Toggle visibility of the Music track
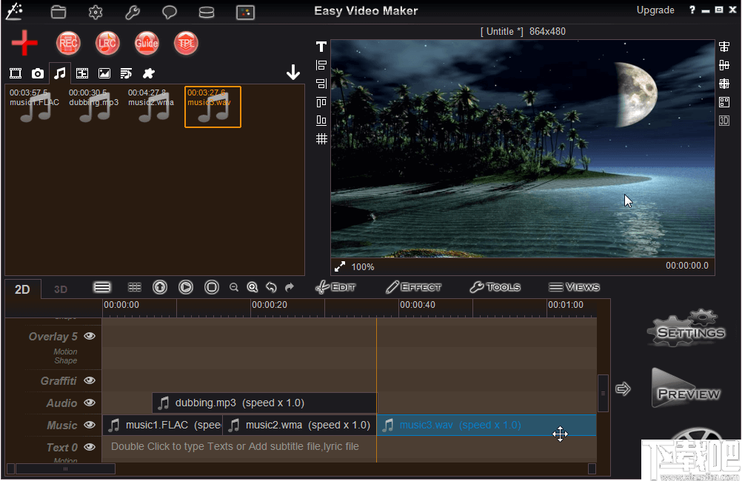Image resolution: width=742 pixels, height=481 pixels. [x=89, y=425]
